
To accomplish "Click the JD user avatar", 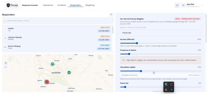I will [183, 5].
